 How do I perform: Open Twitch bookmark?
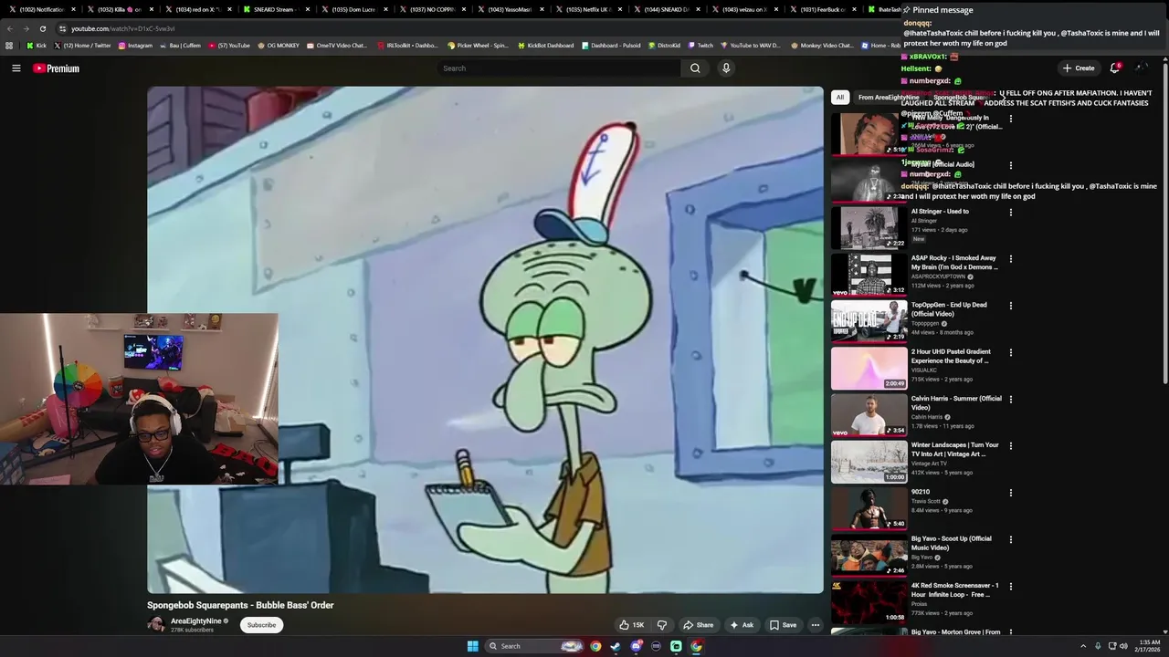point(700,46)
